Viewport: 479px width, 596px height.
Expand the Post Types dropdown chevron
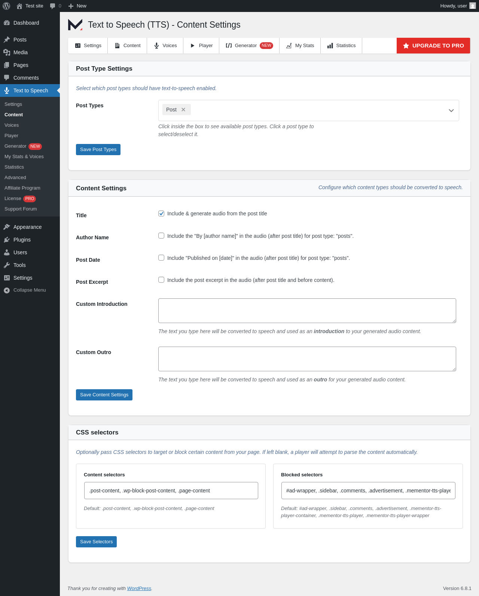[451, 111]
